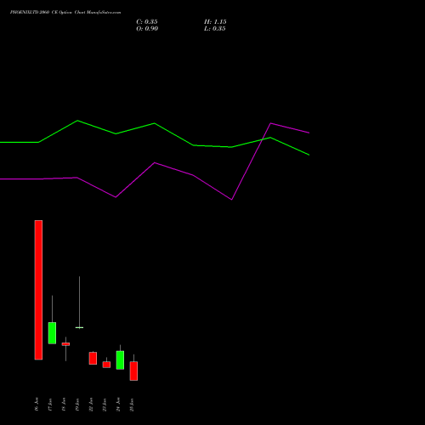Select the small red candle for 18 Jan
The height and width of the screenshot is (425, 425).
pyautogui.click(x=65, y=344)
